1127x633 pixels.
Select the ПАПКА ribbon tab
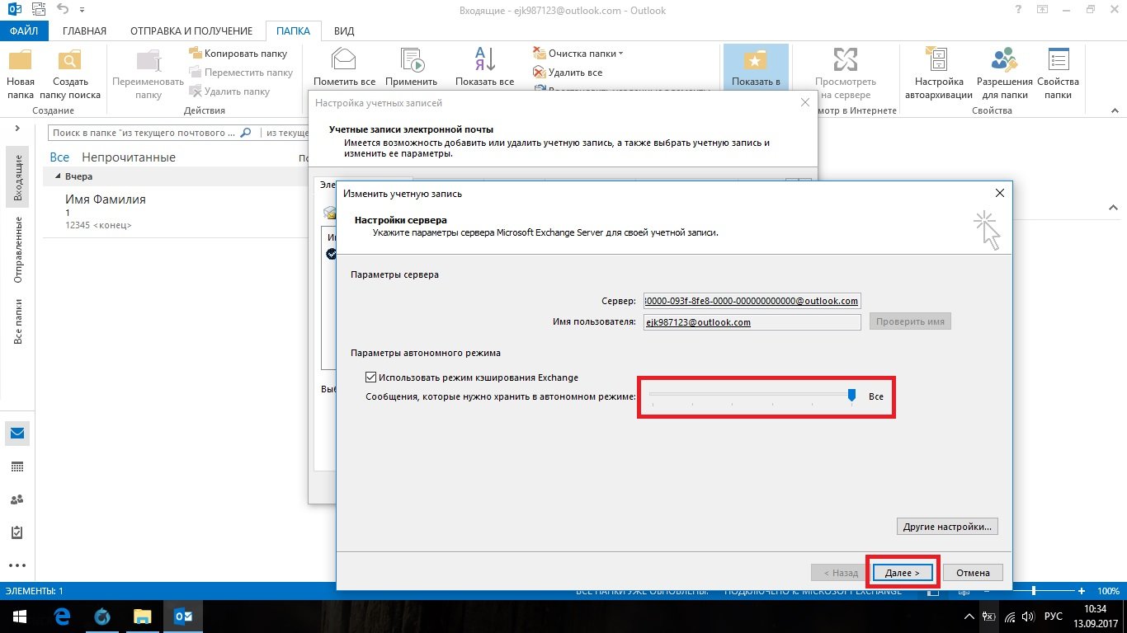coord(294,31)
